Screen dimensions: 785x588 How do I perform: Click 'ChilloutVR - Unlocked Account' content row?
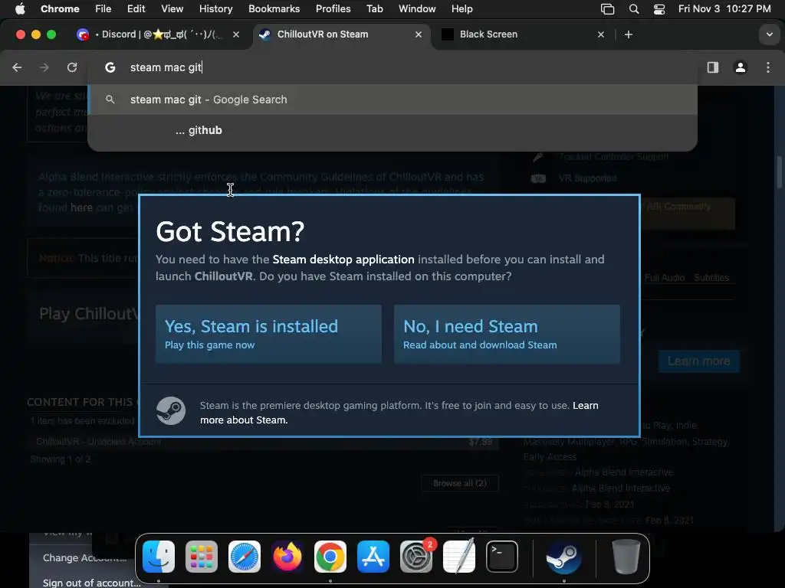tap(263, 442)
